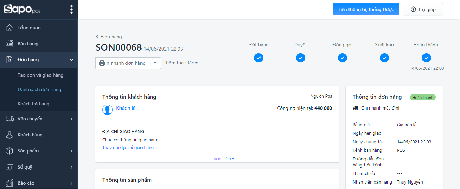Click the Khách hàng person icon
Viewport: 460px width, 189px height.
[10, 135]
